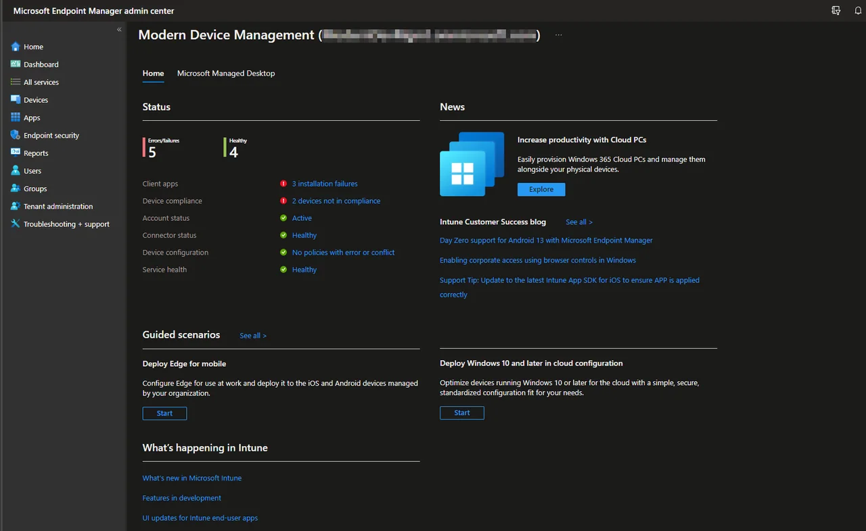Open Enabling corporate access browser controls article
Screen dimensions: 866x531
pos(538,260)
